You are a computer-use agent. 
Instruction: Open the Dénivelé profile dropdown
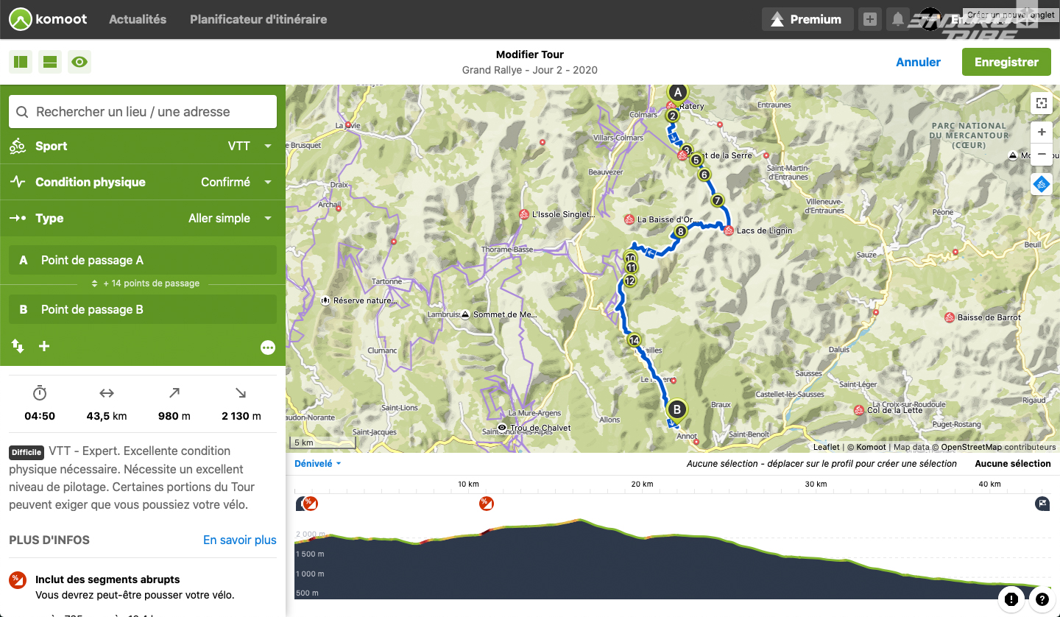(x=317, y=464)
